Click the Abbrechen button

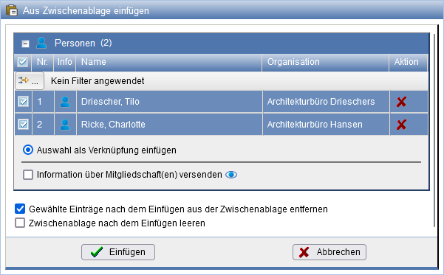(x=329, y=252)
